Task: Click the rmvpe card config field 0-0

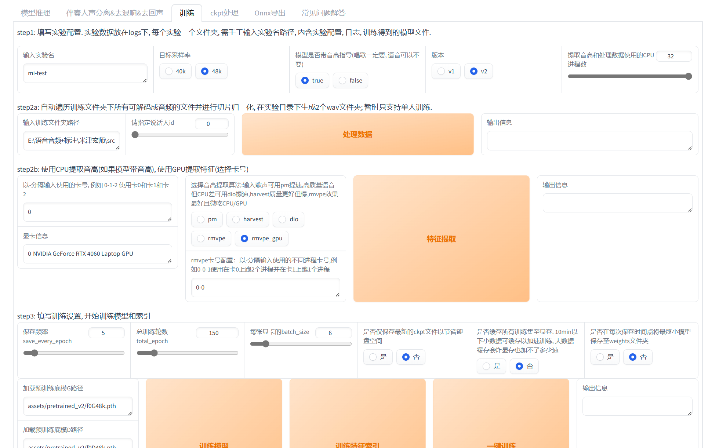Action: [265, 287]
